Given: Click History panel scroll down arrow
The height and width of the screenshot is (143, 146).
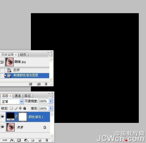Looking at the screenshot, I should click(x=51, y=80).
